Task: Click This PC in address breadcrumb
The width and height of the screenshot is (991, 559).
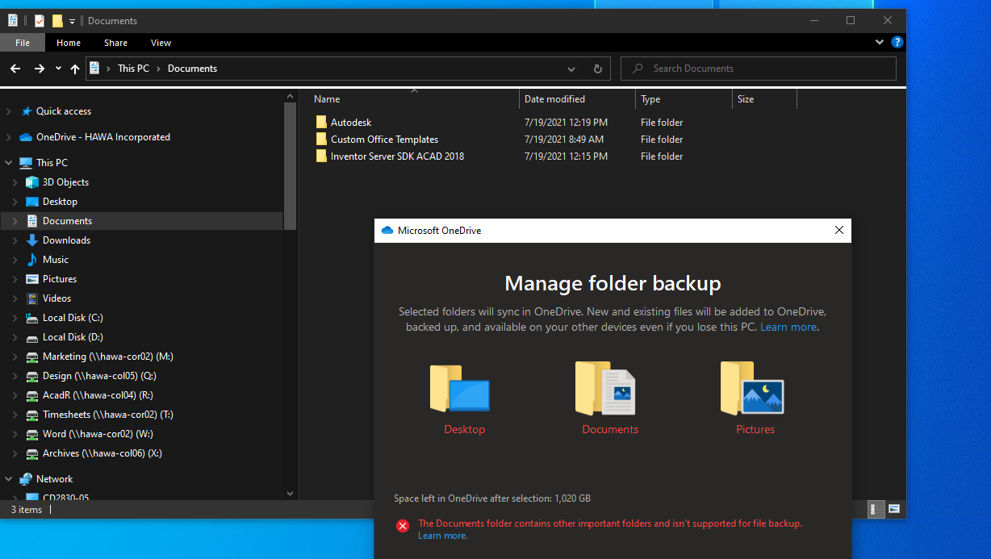Action: [x=133, y=69]
